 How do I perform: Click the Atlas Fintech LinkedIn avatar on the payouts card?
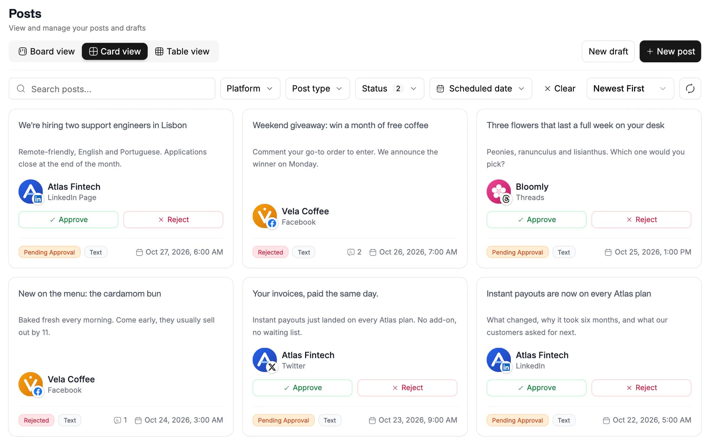point(499,360)
